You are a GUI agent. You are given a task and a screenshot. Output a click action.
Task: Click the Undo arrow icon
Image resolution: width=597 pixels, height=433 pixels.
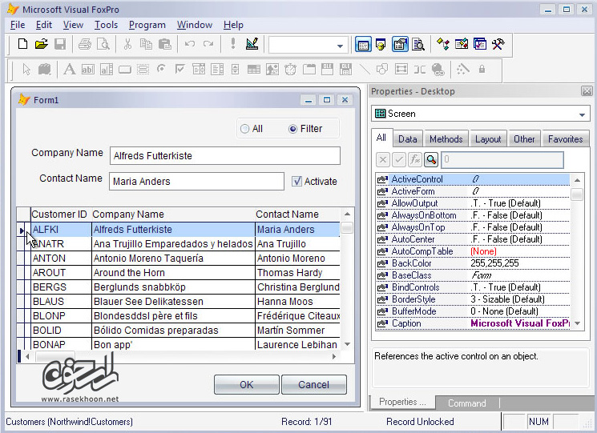190,44
